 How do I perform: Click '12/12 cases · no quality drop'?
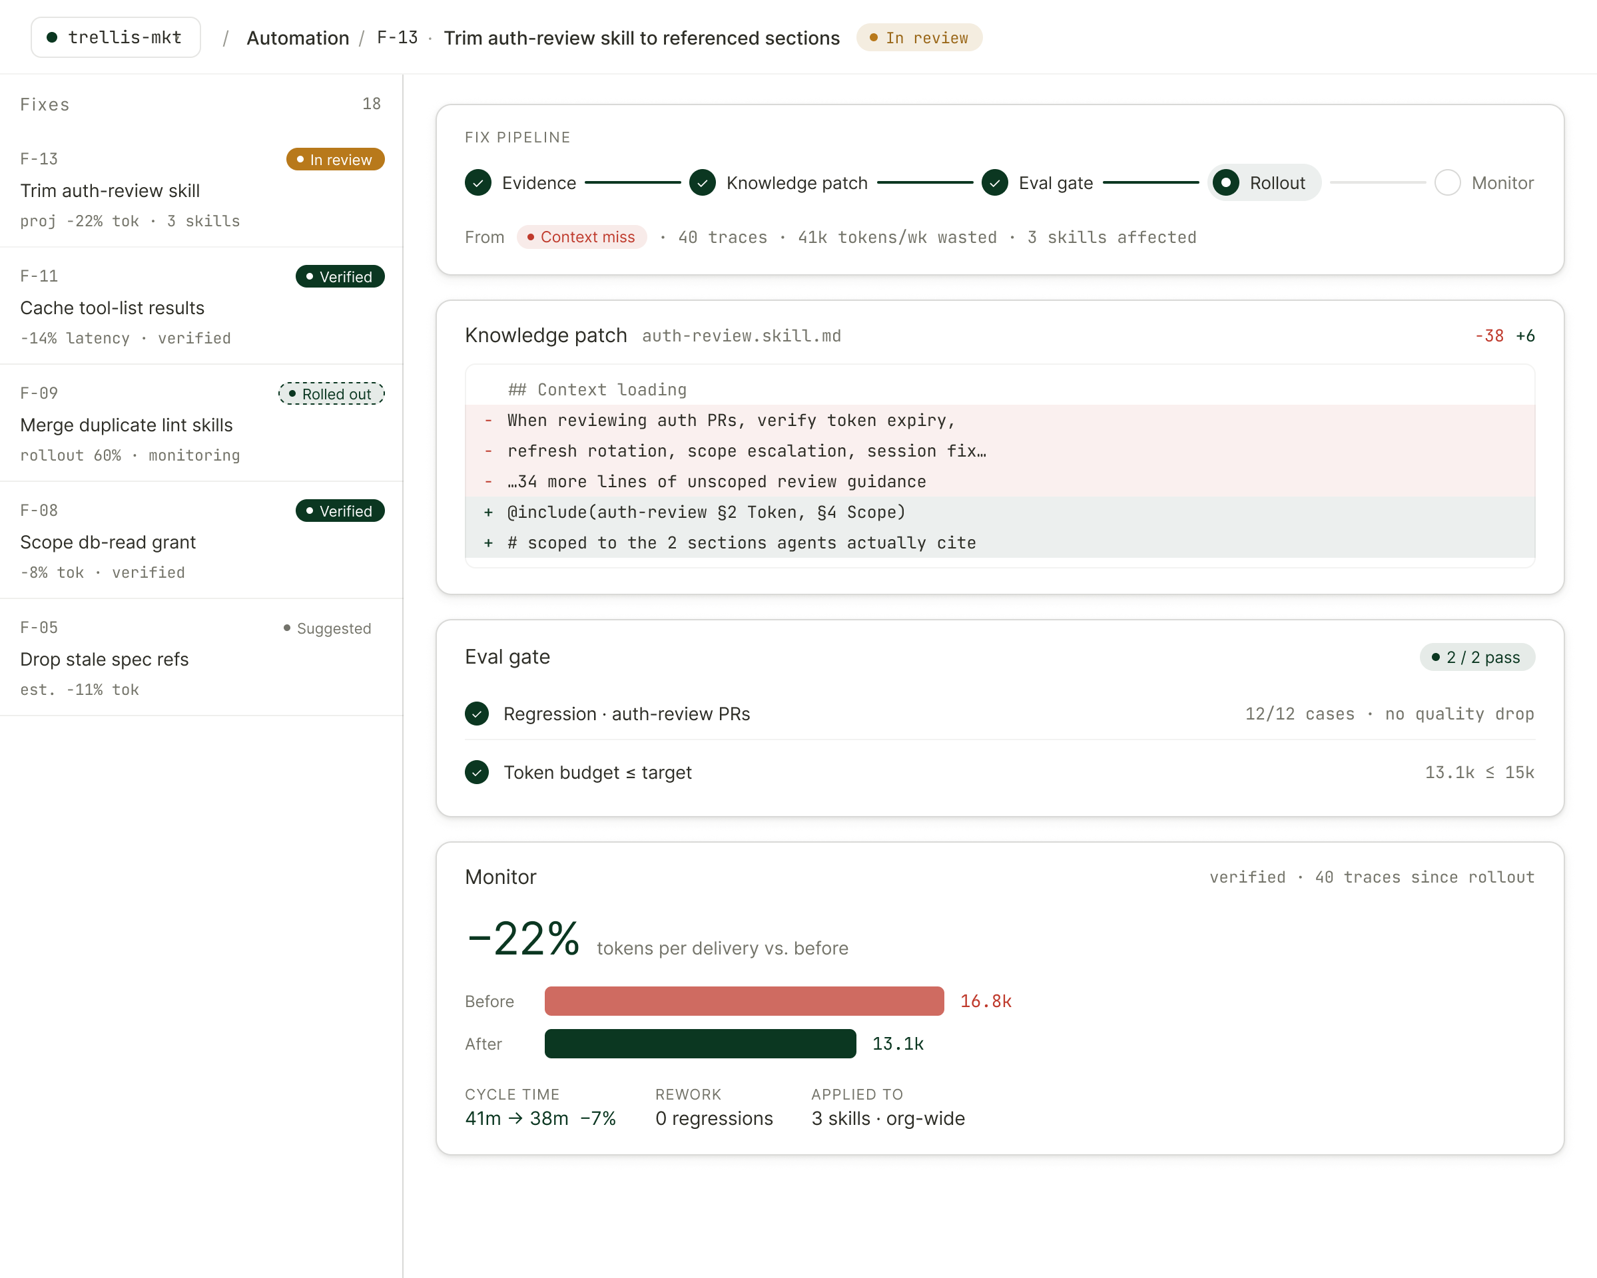pos(1389,714)
